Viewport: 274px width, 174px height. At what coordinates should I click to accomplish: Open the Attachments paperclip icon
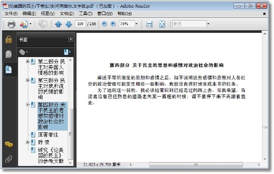(9, 159)
